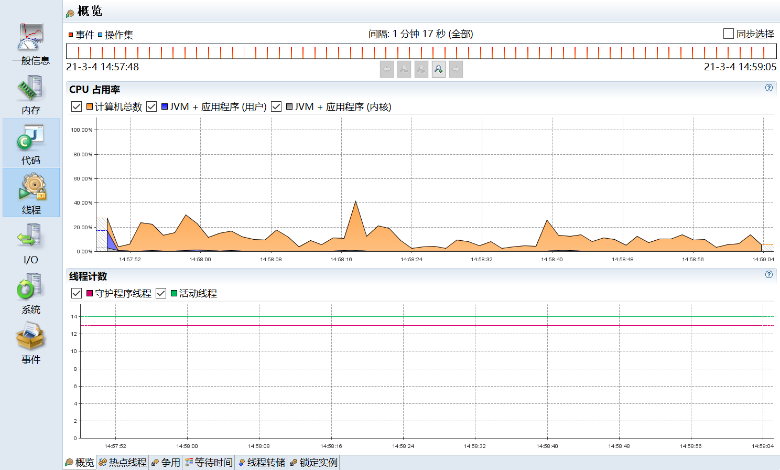Open the 代码 (Code) page
The width and height of the screenshot is (780, 470).
(31, 142)
